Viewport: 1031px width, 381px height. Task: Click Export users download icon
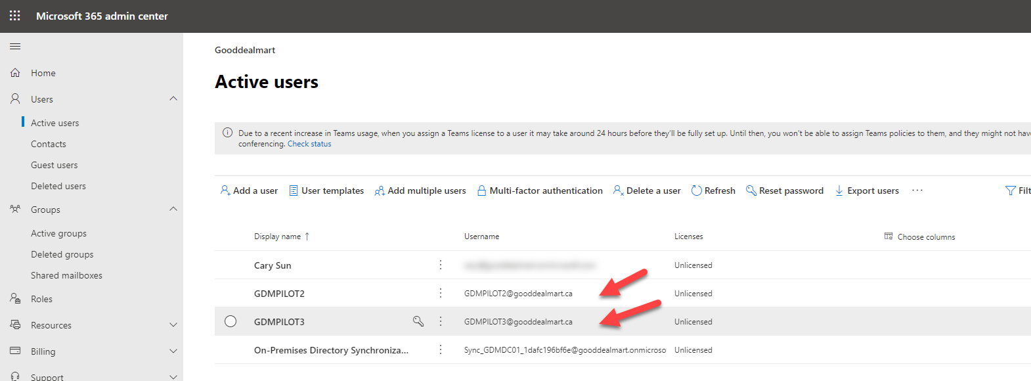point(839,190)
